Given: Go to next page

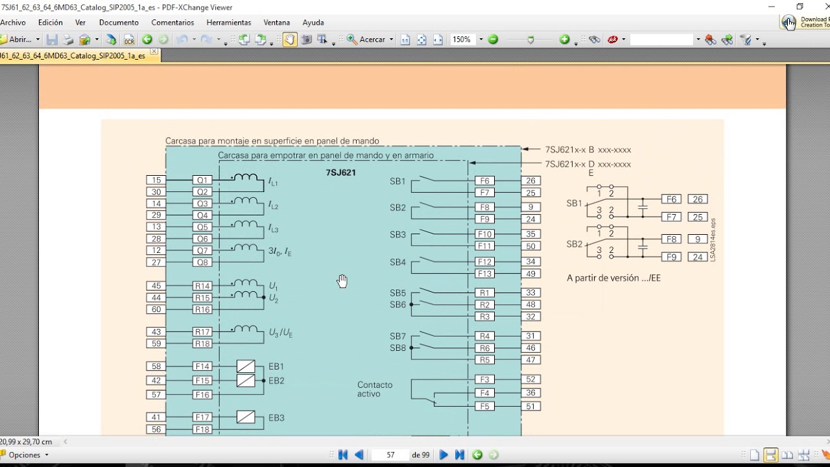Looking at the screenshot, I should coord(444,455).
